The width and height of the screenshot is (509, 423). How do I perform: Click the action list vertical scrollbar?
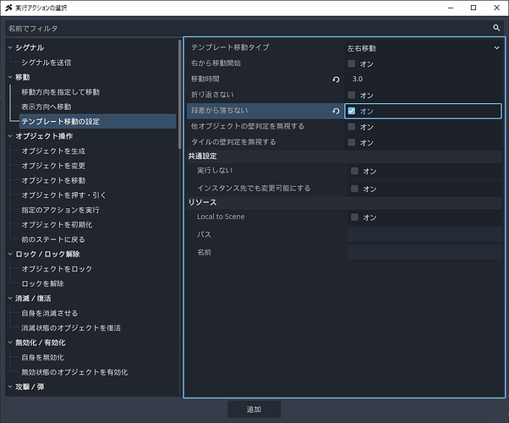(x=180, y=94)
